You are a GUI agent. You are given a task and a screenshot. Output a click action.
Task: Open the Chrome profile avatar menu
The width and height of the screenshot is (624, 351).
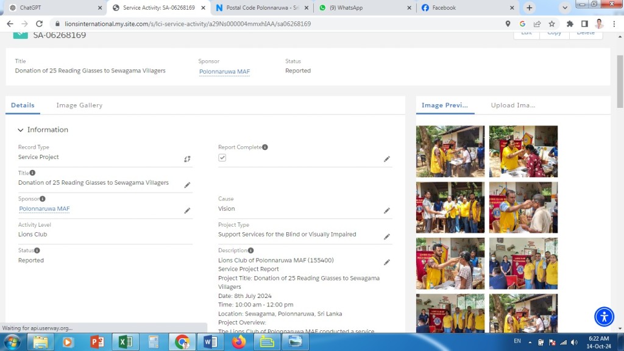(x=600, y=24)
